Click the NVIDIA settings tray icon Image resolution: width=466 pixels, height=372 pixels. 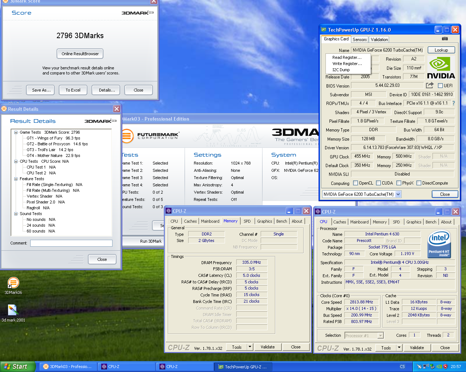(439, 367)
